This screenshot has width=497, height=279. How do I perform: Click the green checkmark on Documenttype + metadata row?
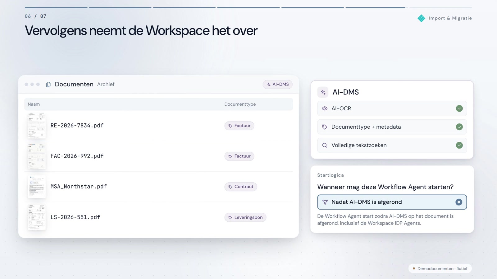[459, 127]
